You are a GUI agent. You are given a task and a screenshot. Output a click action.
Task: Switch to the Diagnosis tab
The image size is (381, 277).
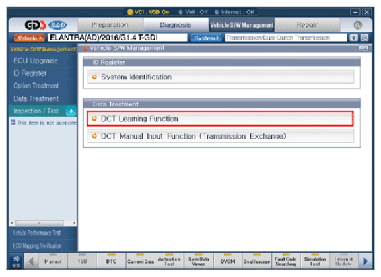[176, 25]
